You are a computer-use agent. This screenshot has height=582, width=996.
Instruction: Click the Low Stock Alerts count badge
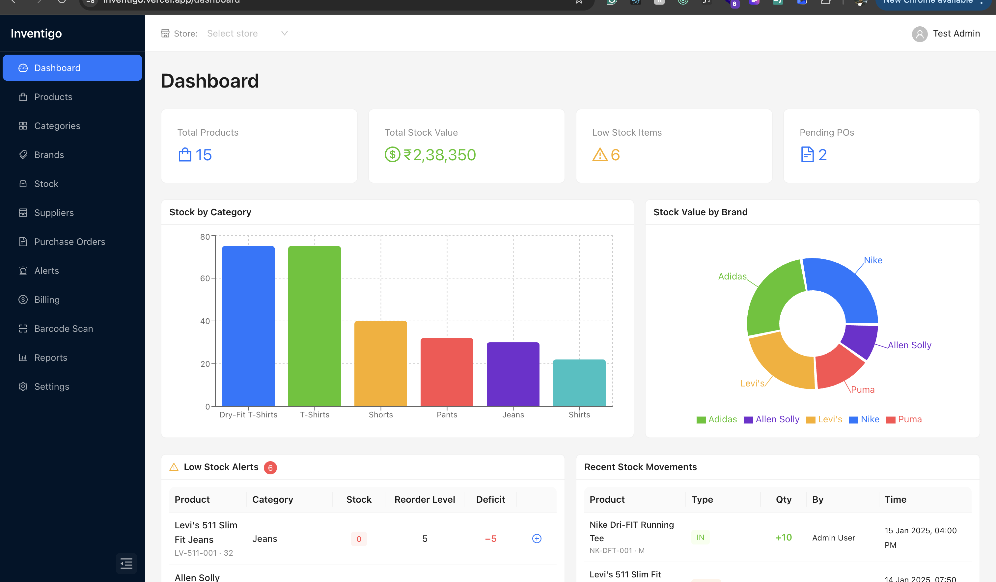tap(271, 467)
